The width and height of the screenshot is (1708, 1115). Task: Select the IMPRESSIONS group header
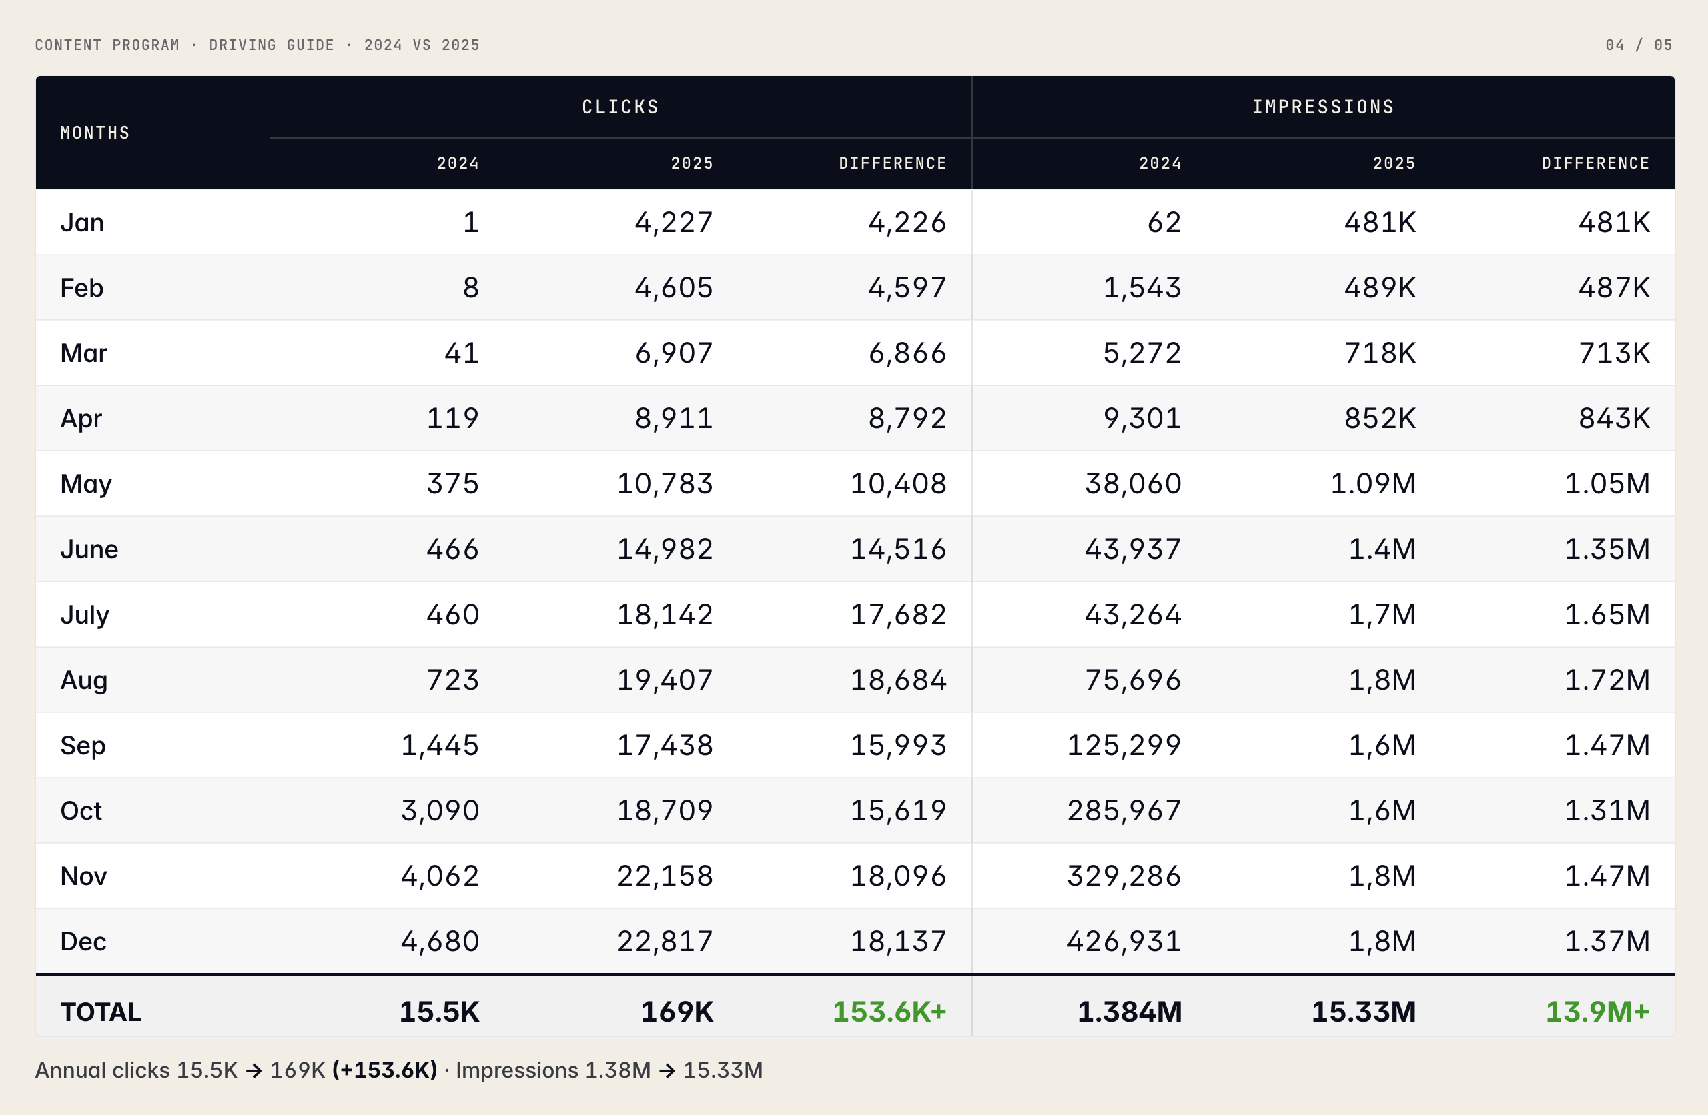click(1323, 107)
